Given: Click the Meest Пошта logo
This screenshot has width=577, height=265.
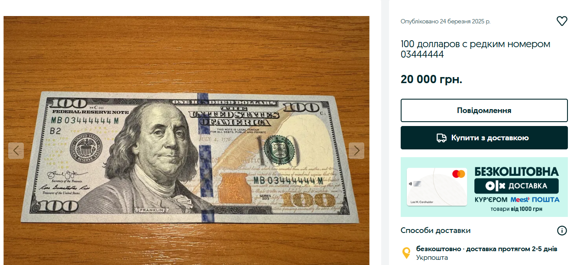Looking at the screenshot, I should [535, 200].
